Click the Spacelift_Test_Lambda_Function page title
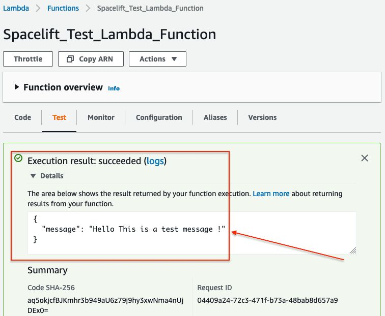This screenshot has width=385, height=316. pos(109,35)
